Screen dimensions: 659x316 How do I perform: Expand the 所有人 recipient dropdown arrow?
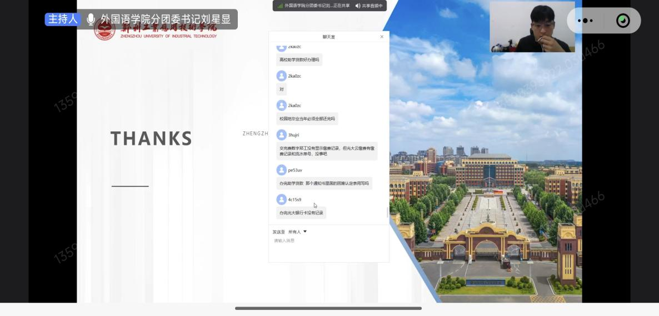pyautogui.click(x=305, y=232)
